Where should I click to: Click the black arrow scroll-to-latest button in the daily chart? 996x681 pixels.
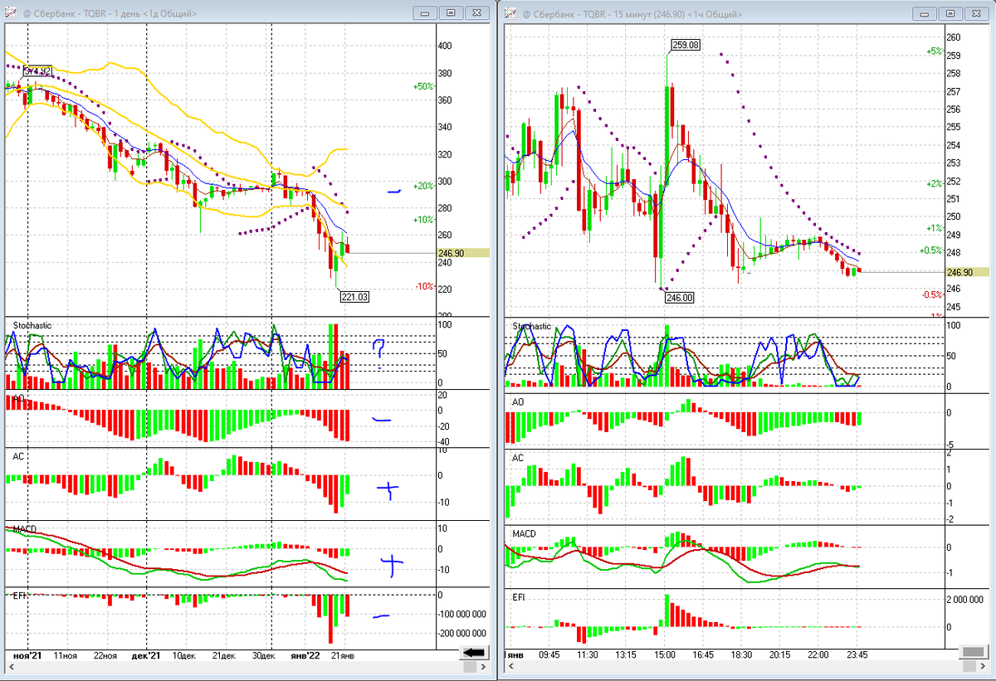473,654
